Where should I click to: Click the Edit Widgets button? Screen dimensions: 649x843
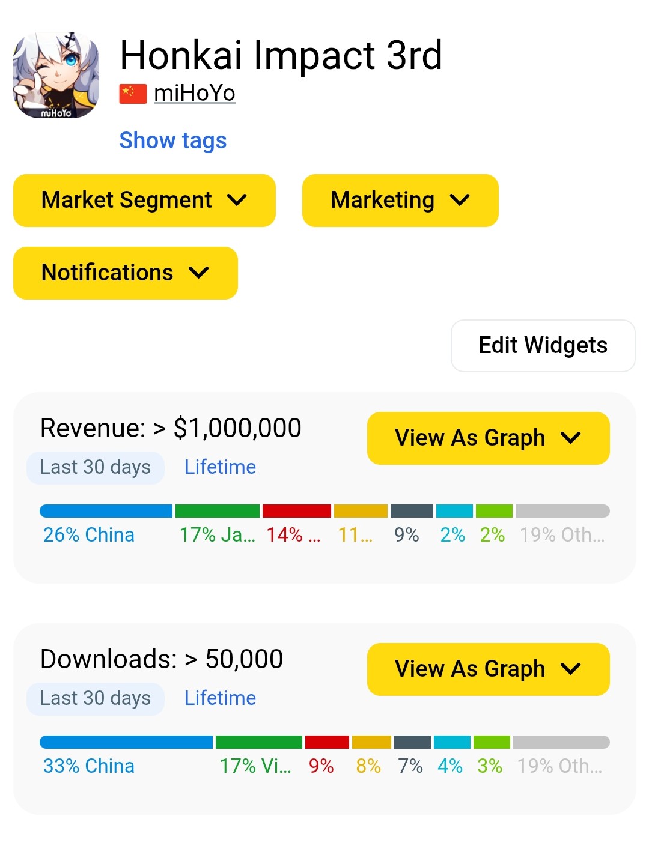543,346
